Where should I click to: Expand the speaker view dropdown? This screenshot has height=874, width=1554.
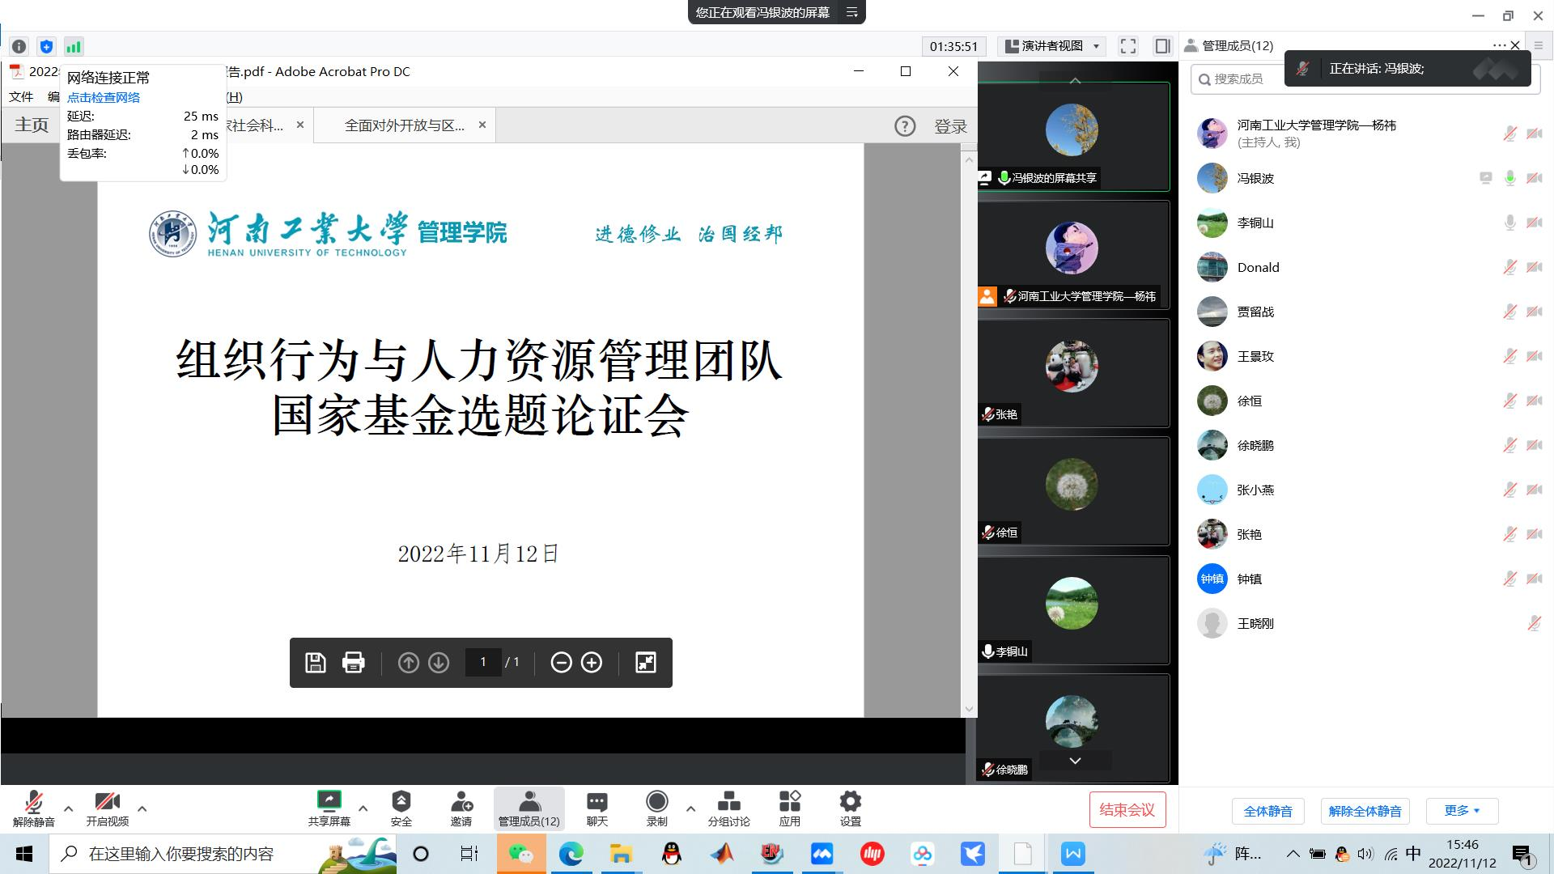[1052, 46]
